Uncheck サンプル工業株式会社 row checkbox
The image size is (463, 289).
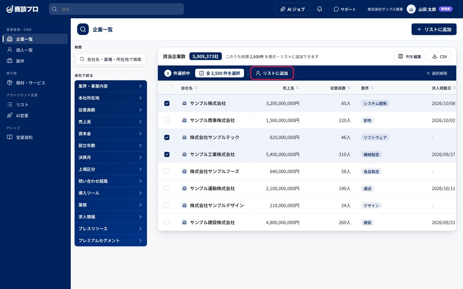coord(167,154)
